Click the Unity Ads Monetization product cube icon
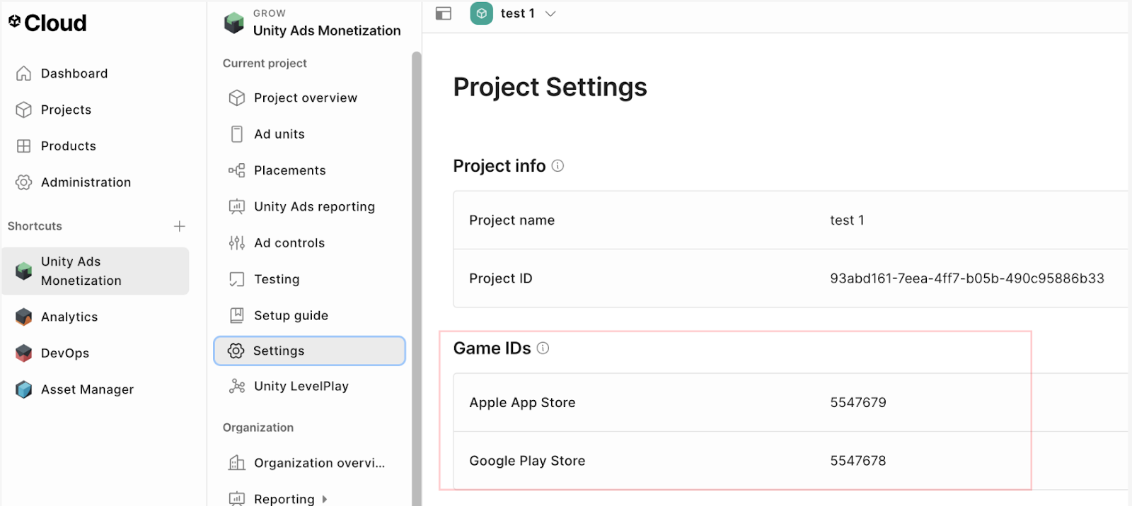This screenshot has height=506, width=1132. pos(233,23)
